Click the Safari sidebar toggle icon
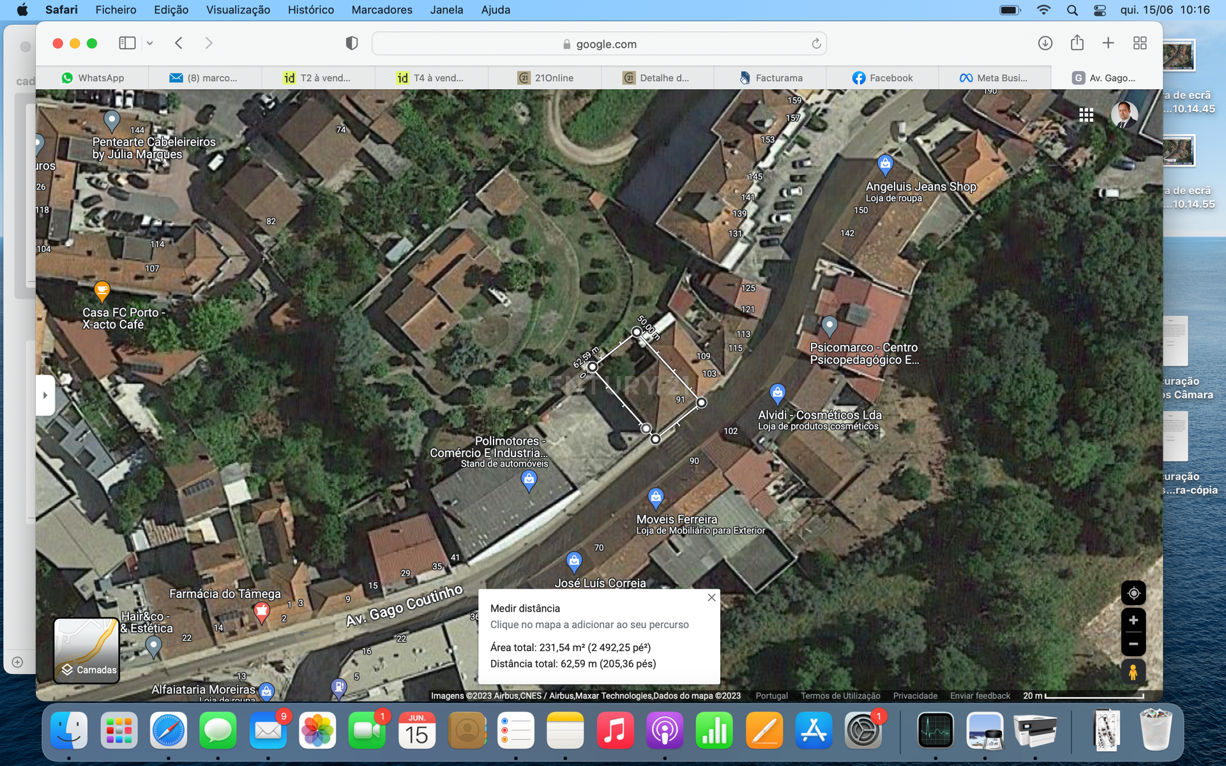The height and width of the screenshot is (766, 1226). pos(127,43)
